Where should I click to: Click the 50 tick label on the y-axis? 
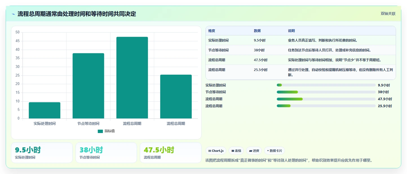click(17, 32)
